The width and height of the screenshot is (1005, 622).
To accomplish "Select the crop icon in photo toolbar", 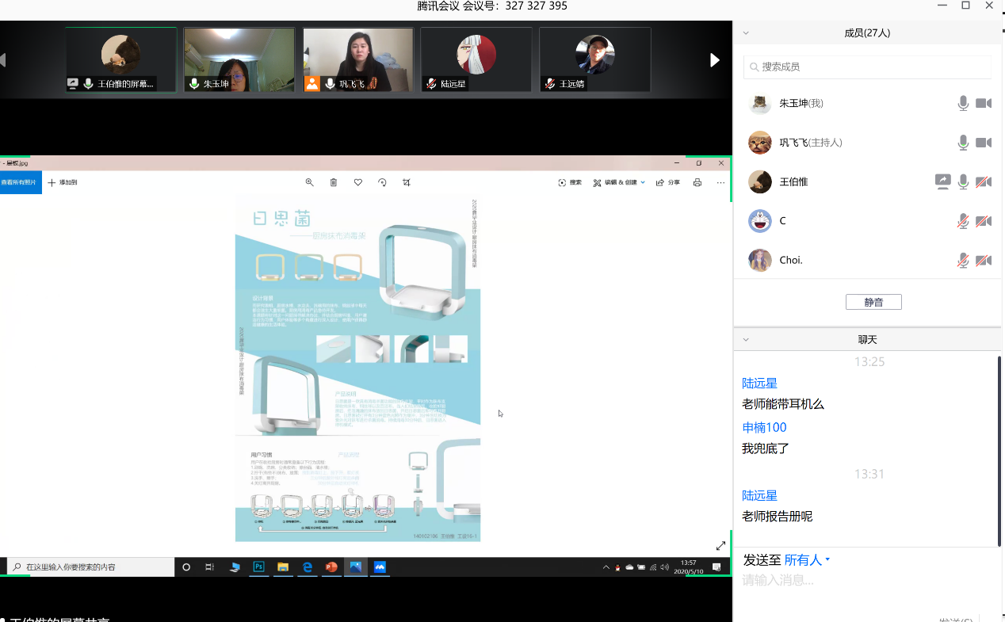I will [x=407, y=182].
